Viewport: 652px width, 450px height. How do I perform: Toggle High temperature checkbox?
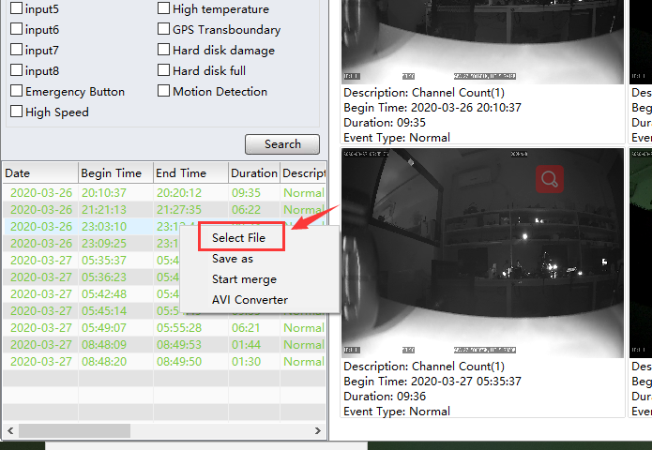coord(163,8)
